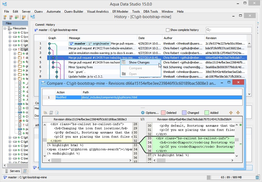This screenshot has width=262, height=182.
Task: Go to next difference with the down arrow
Action: (x=238, y=113)
